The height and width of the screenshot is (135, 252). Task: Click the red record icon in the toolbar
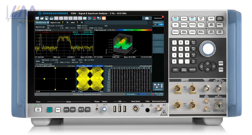click(x=94, y=18)
